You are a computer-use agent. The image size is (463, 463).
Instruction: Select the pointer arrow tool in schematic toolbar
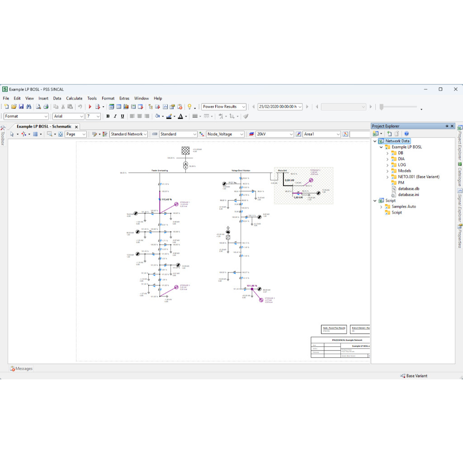tap(12, 134)
